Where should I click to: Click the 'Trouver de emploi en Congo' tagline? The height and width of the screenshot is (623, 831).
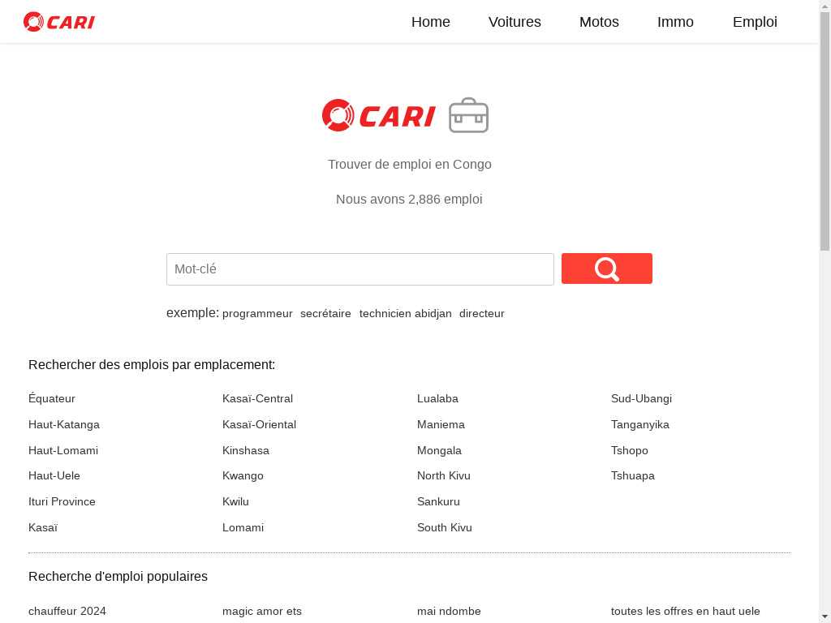(410, 164)
